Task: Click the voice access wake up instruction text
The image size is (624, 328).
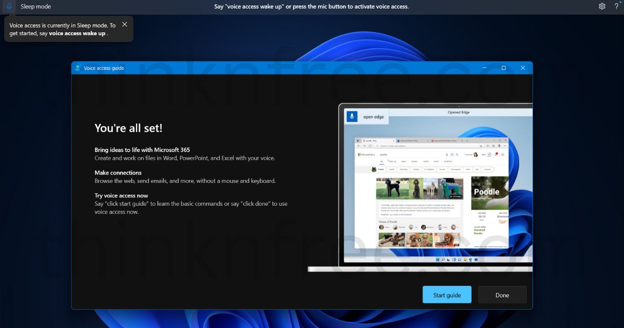Action: [x=311, y=6]
